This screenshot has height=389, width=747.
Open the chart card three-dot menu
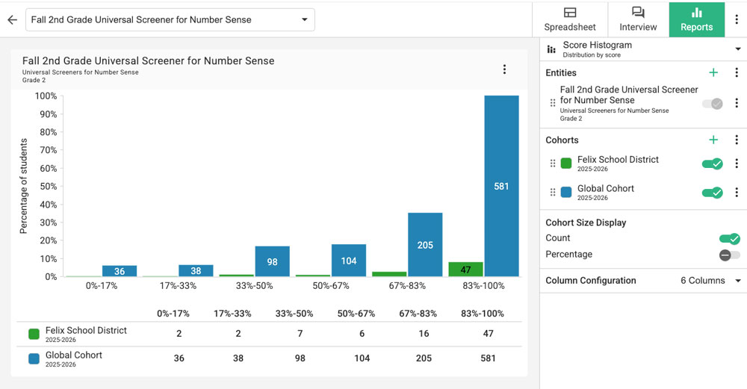[x=504, y=69]
